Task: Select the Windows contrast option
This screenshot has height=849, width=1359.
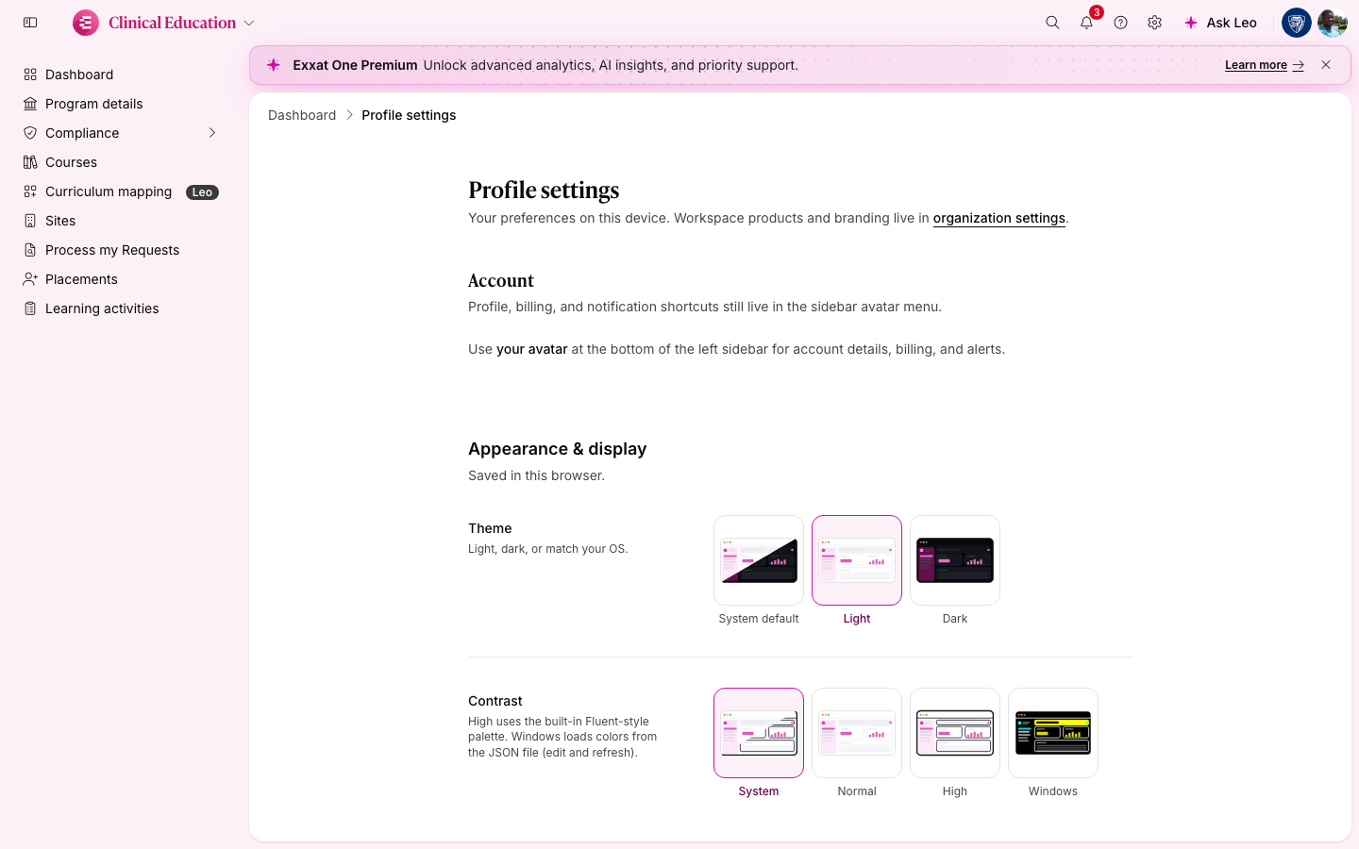Action: click(x=1053, y=733)
